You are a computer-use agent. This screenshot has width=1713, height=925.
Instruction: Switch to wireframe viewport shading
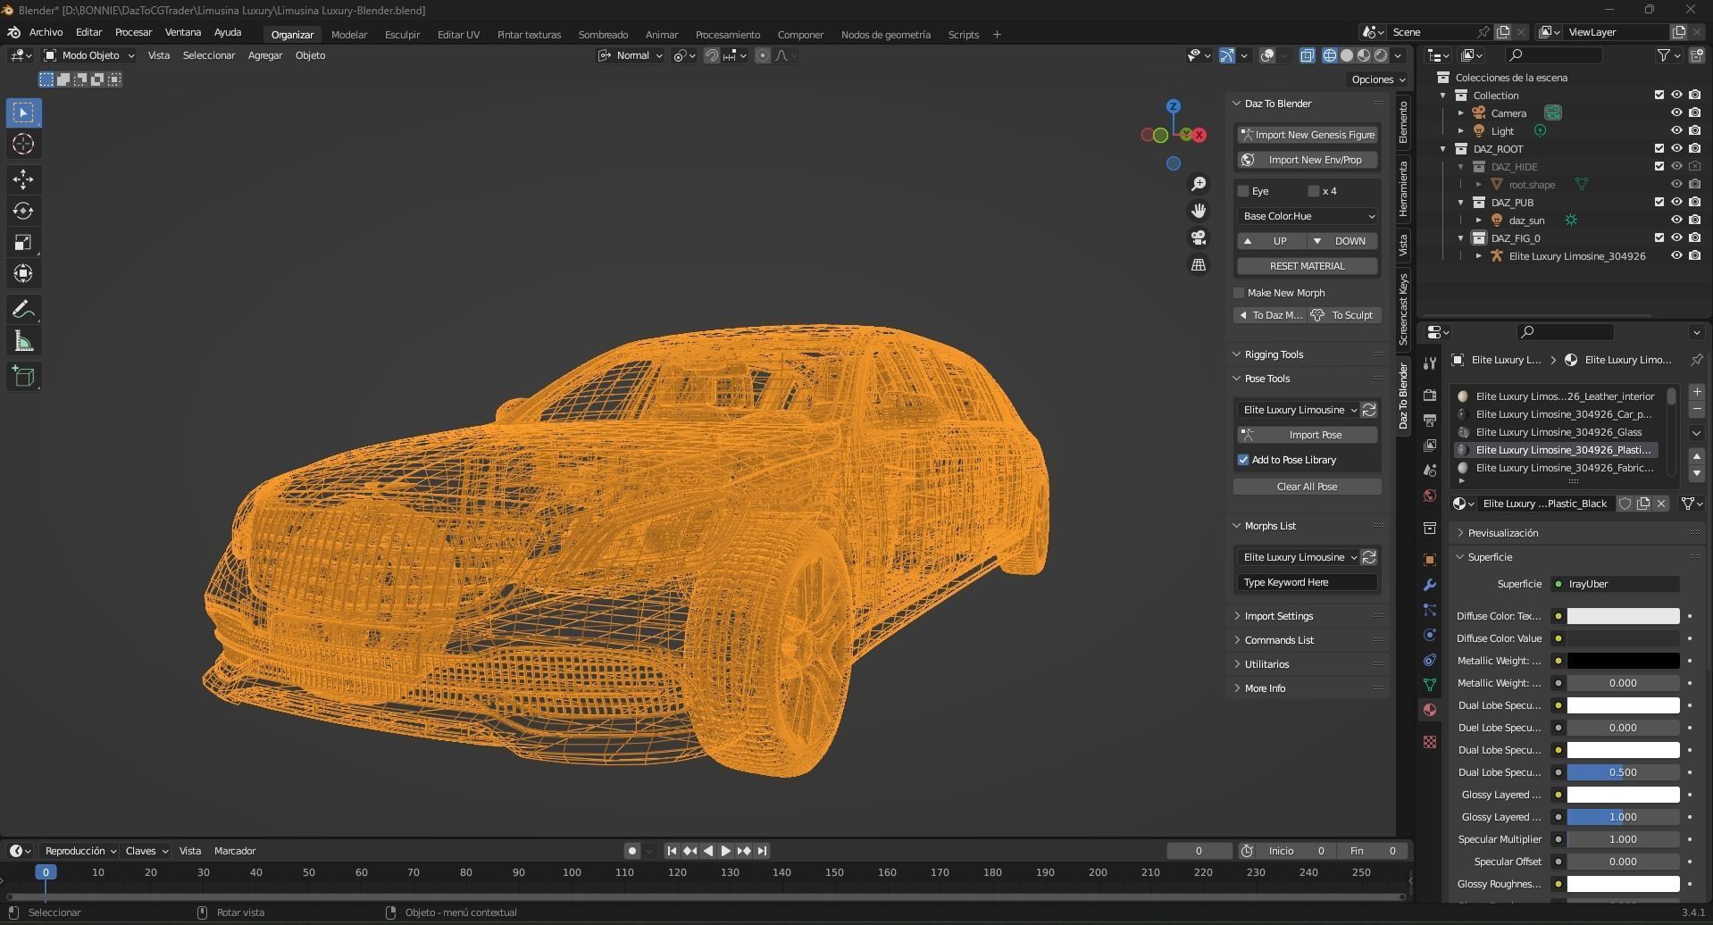1330,55
